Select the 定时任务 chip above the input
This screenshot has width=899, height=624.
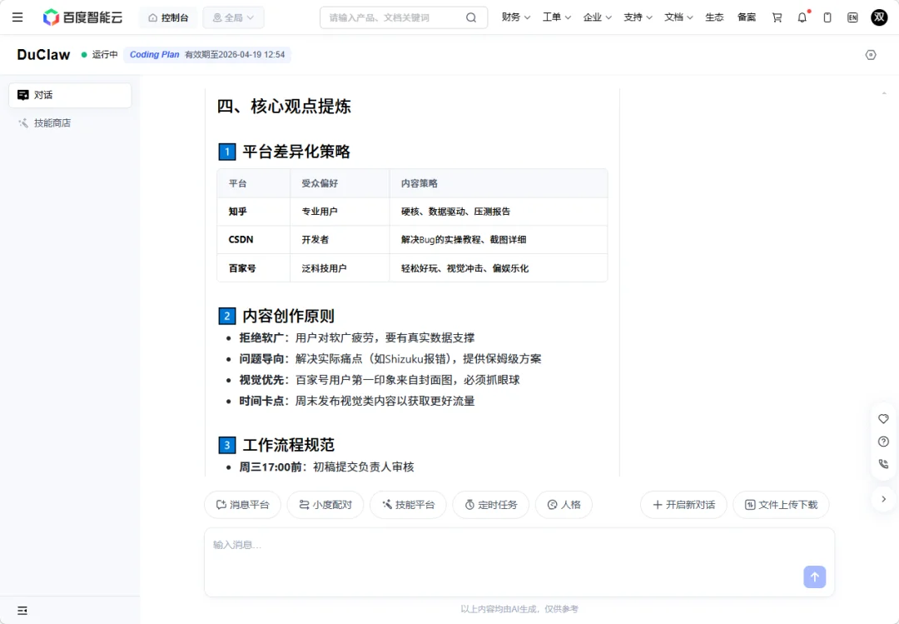pos(490,504)
